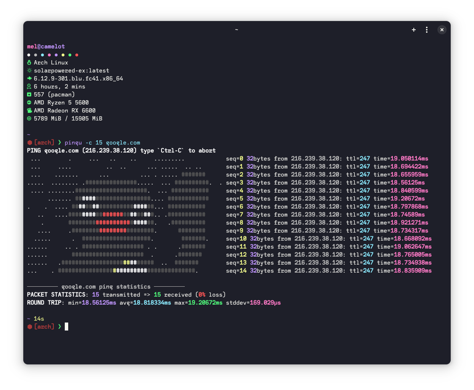Open a new tab with the plus button

[x=414, y=30]
